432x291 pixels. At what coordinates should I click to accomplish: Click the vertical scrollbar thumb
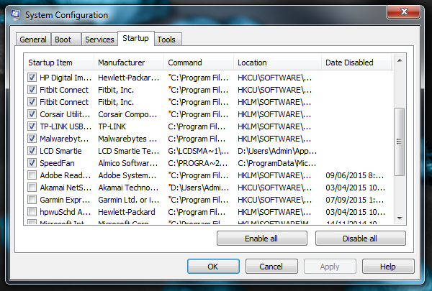(x=399, y=142)
